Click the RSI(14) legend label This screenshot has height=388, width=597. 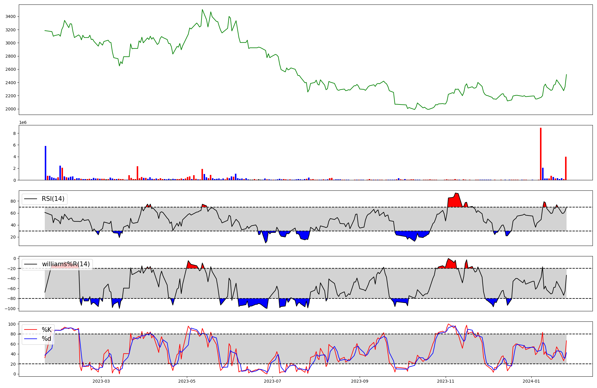[53, 199]
